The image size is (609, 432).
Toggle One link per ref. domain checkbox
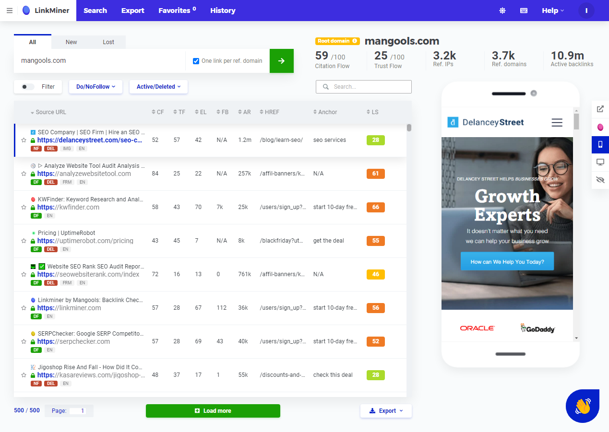click(x=196, y=61)
